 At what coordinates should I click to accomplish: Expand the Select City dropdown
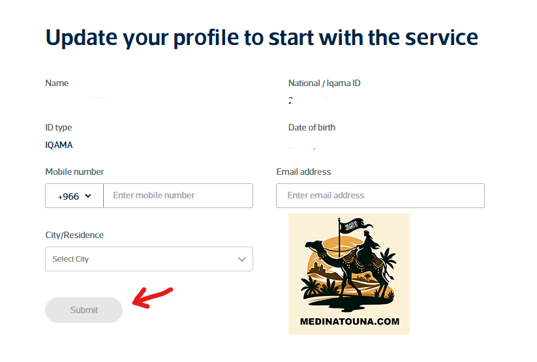(149, 259)
